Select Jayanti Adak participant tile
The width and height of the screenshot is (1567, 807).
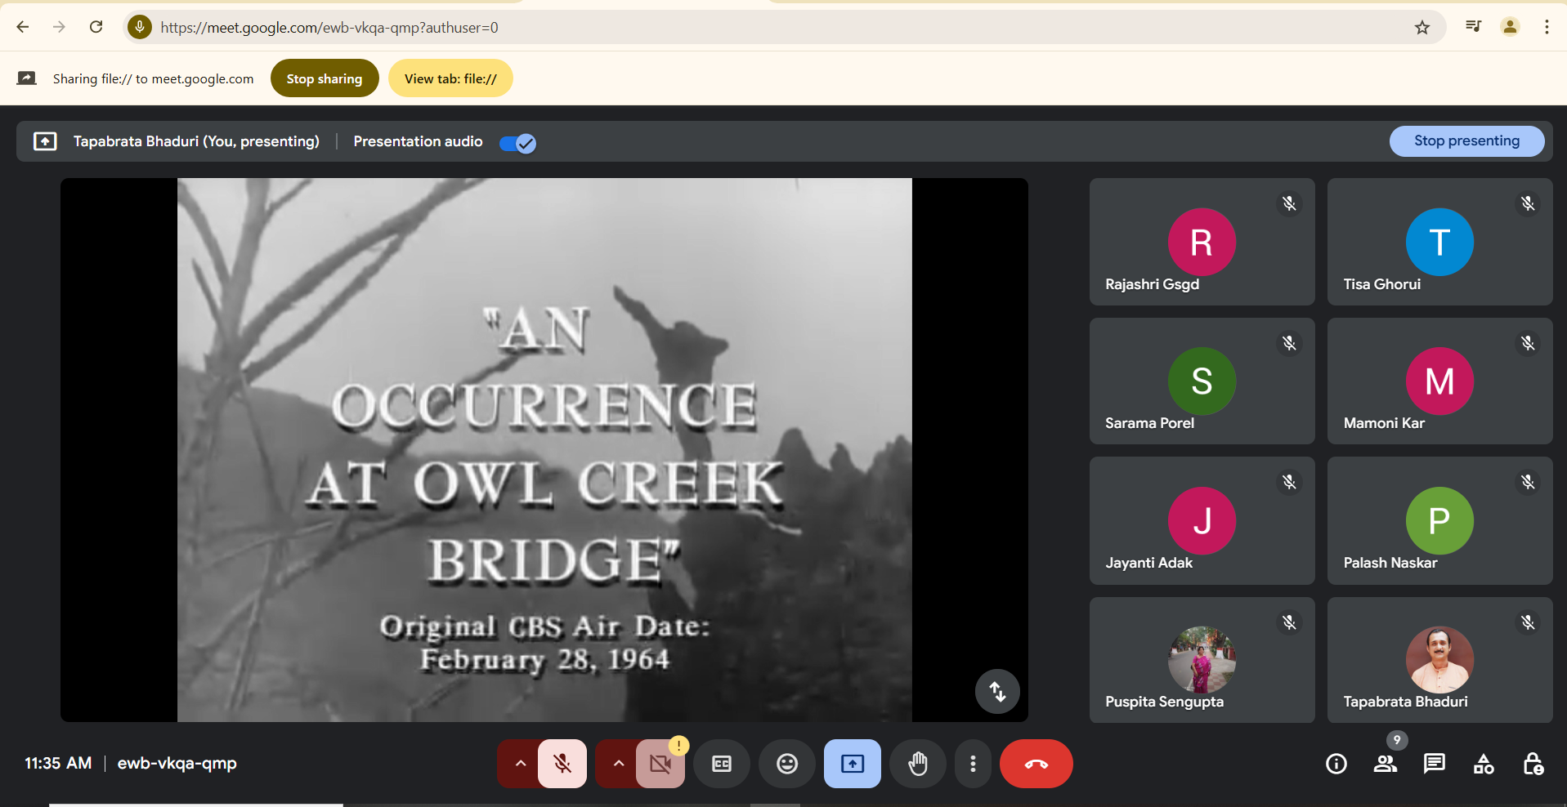[1202, 520]
